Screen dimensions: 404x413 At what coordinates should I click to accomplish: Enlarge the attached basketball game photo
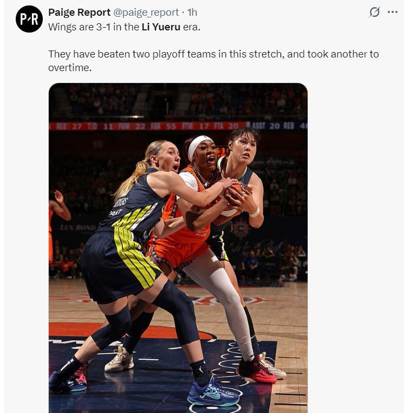click(x=178, y=248)
